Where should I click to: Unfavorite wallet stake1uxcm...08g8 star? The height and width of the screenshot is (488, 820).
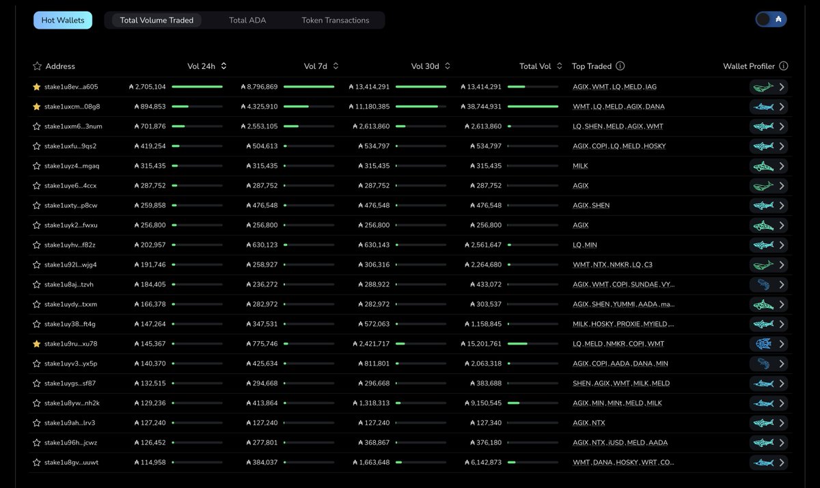[37, 107]
